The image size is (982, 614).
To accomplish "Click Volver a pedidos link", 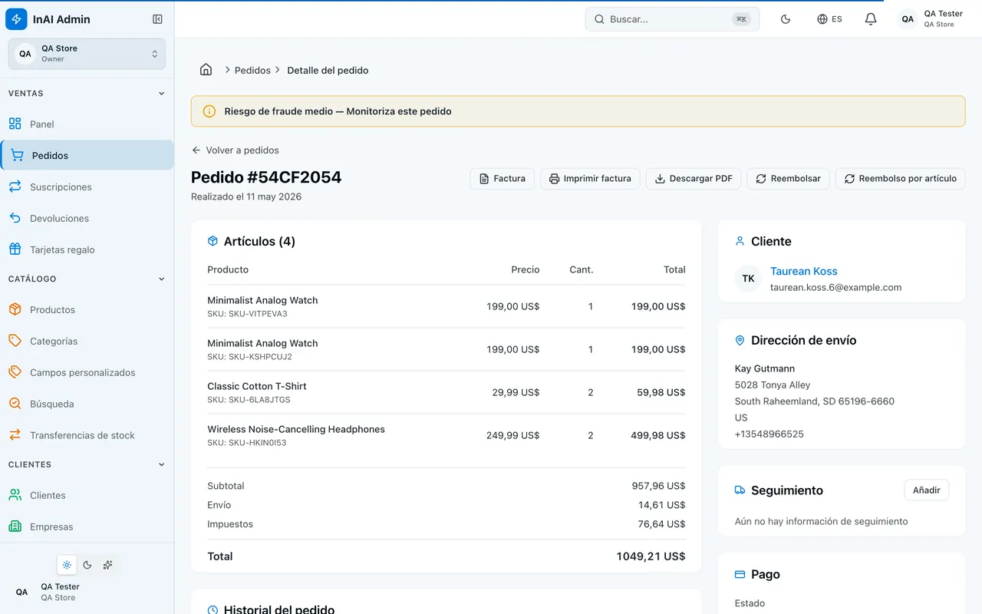I will click(236, 150).
